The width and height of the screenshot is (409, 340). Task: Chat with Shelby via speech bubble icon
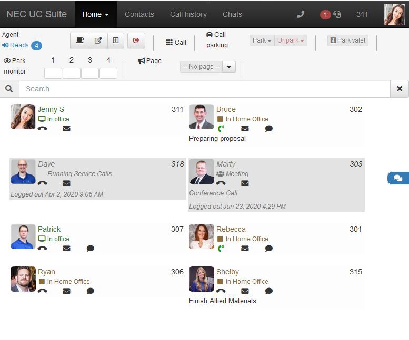click(268, 291)
